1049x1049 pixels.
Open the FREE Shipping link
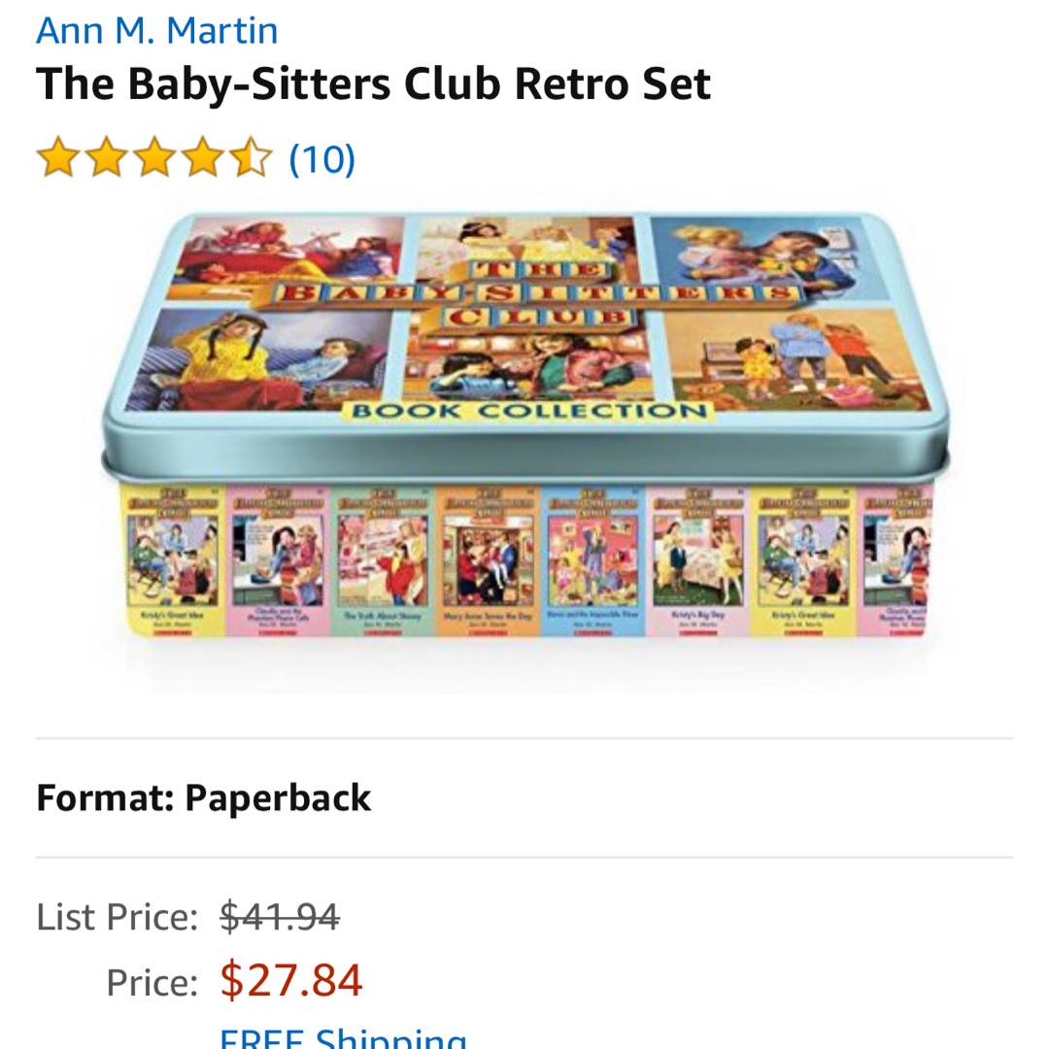point(343,1037)
